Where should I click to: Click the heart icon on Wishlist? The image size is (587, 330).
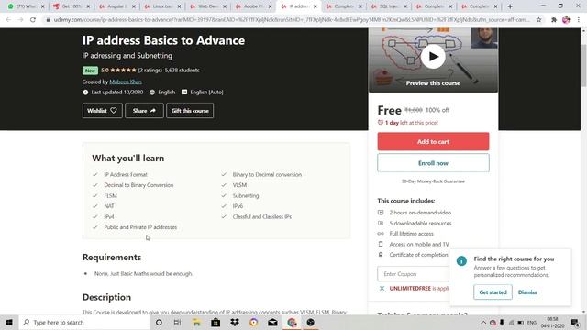114,110
